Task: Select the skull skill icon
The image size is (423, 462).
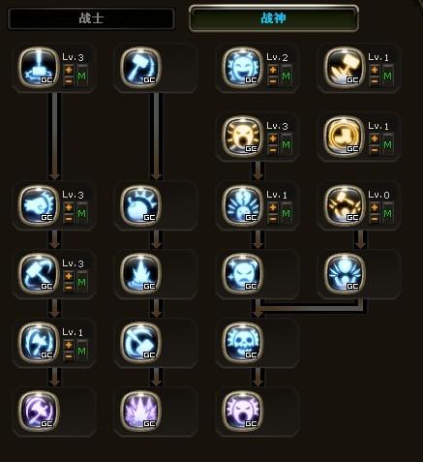Action: tap(242, 343)
